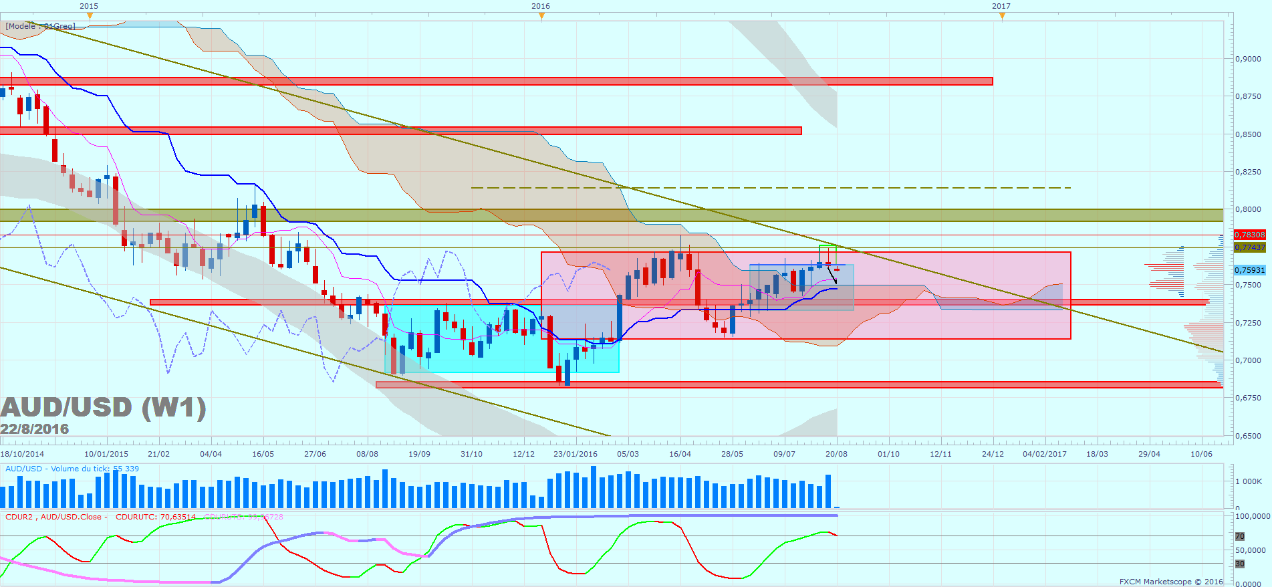Click the 16/04 date axis label
The height and width of the screenshot is (587, 1272).
pos(680,454)
